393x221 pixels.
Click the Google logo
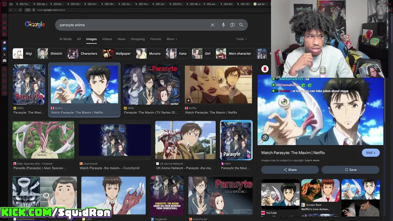35,25
